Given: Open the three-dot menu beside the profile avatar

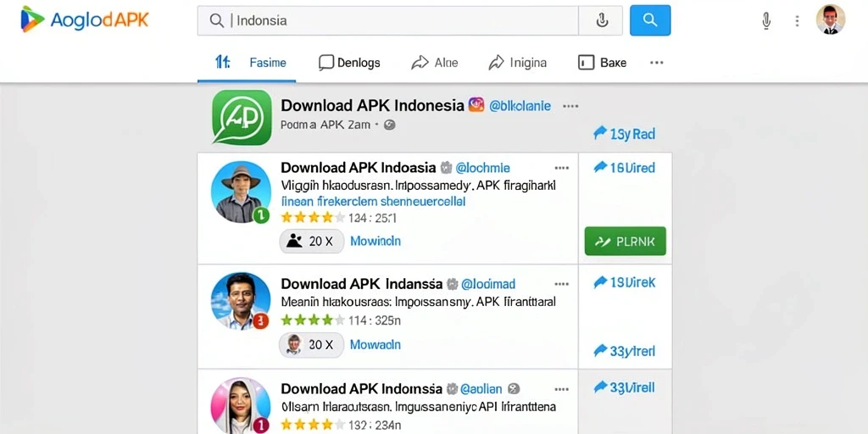Looking at the screenshot, I should [x=797, y=21].
